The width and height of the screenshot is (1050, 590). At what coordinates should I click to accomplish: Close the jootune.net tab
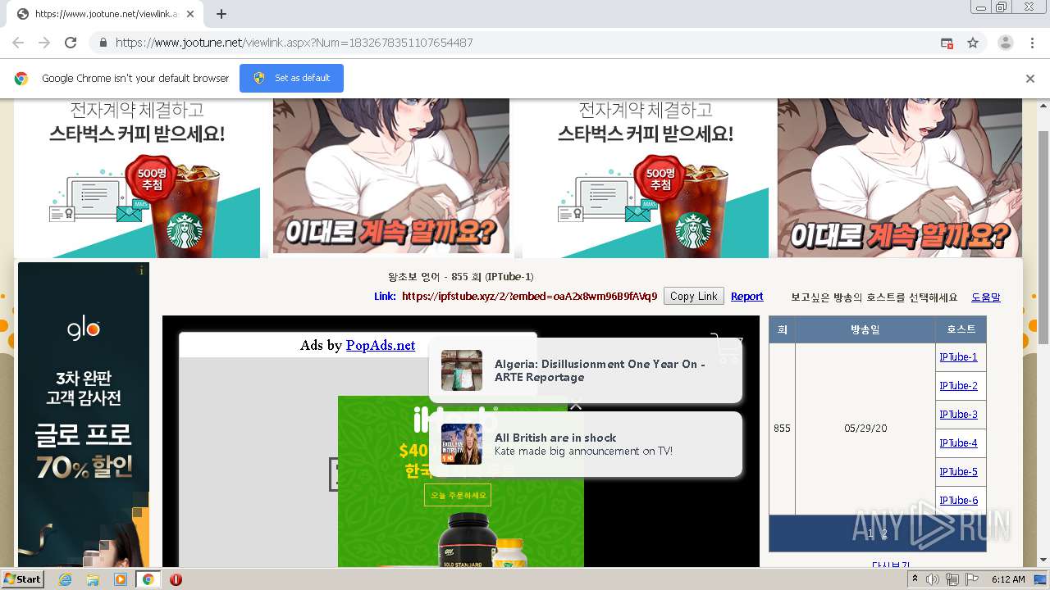point(190,14)
